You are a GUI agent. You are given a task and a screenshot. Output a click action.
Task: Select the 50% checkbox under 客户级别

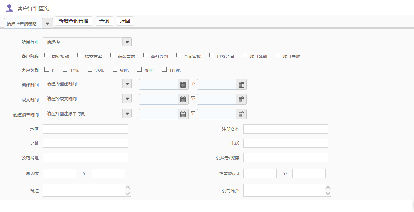tap(115, 69)
